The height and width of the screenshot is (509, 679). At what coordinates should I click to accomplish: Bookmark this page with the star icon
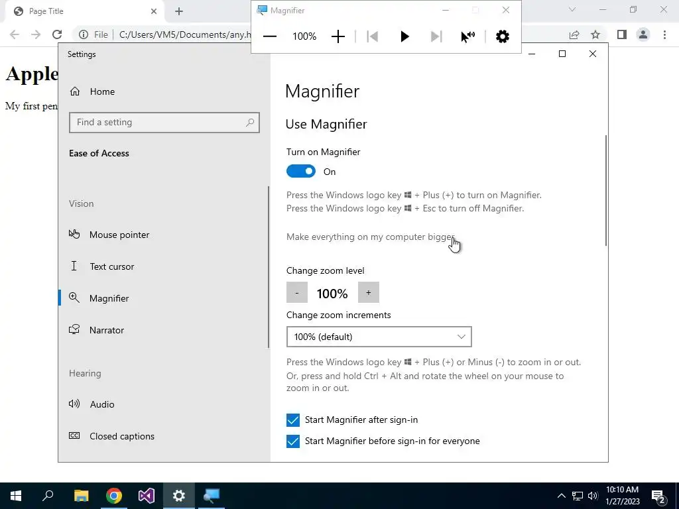tap(595, 34)
